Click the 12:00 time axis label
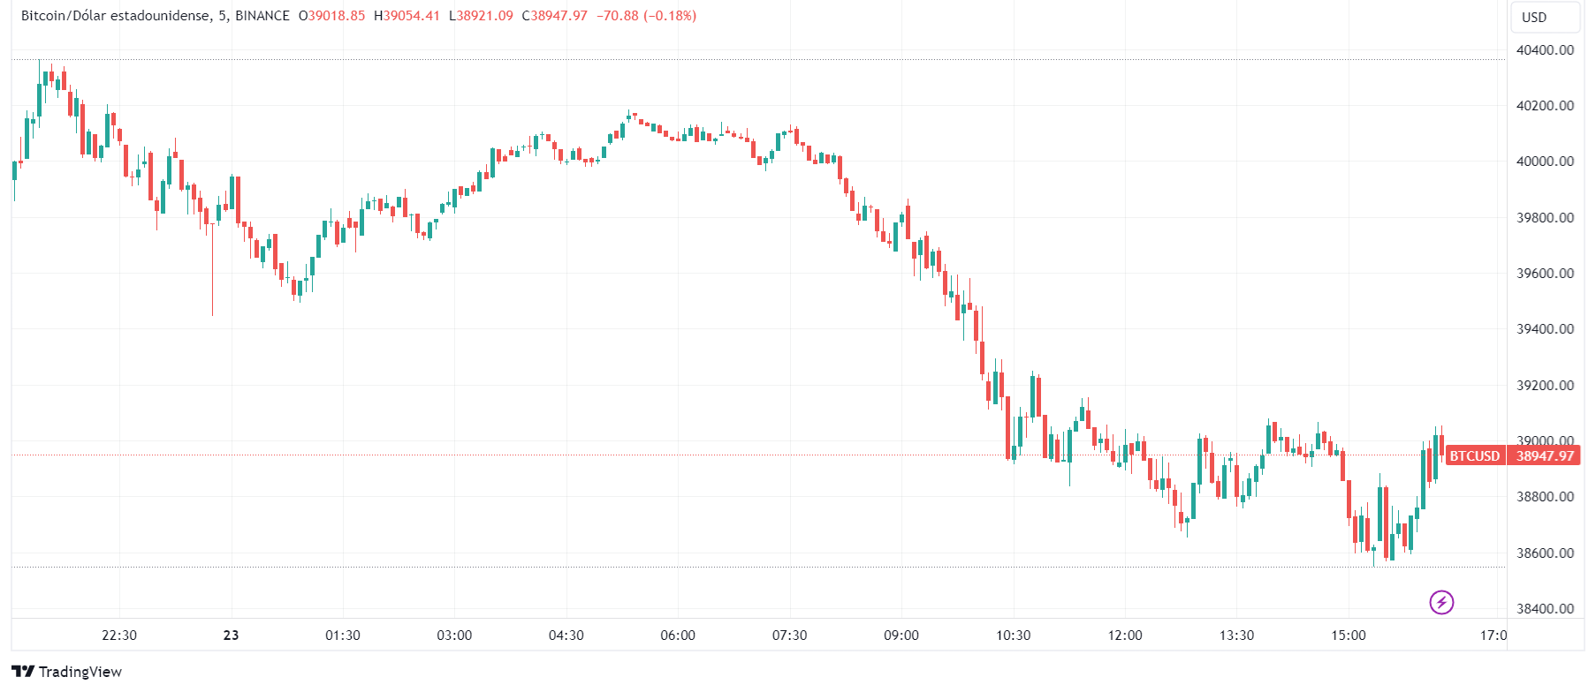 coord(1125,636)
